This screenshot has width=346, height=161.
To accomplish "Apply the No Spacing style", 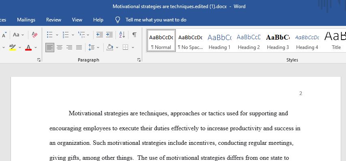I will click(x=190, y=40).
